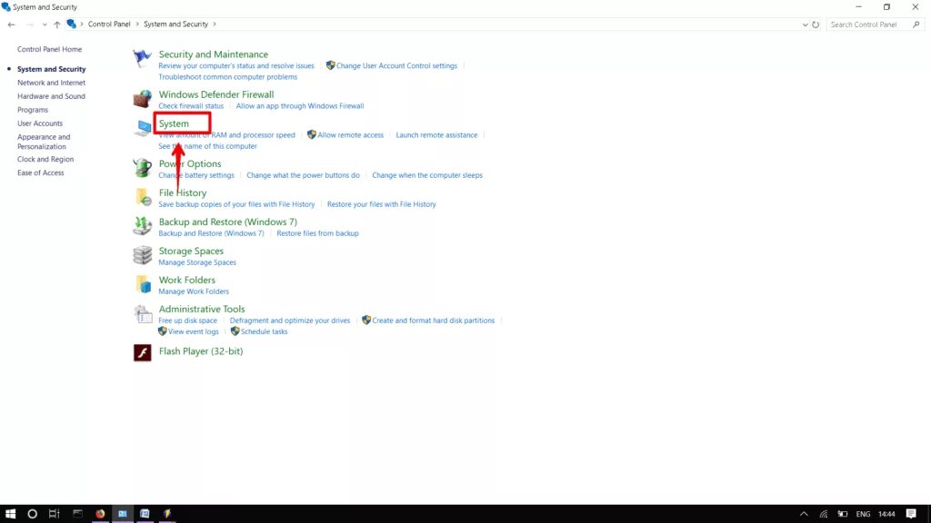931x523 pixels.
Task: Click the Flash Player icon
Action: tap(142, 352)
